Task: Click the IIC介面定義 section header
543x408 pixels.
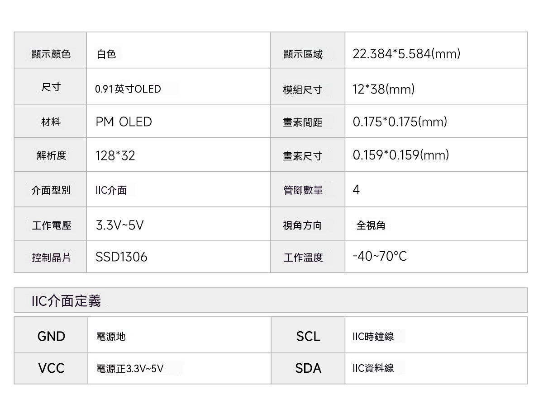Action: point(66,300)
